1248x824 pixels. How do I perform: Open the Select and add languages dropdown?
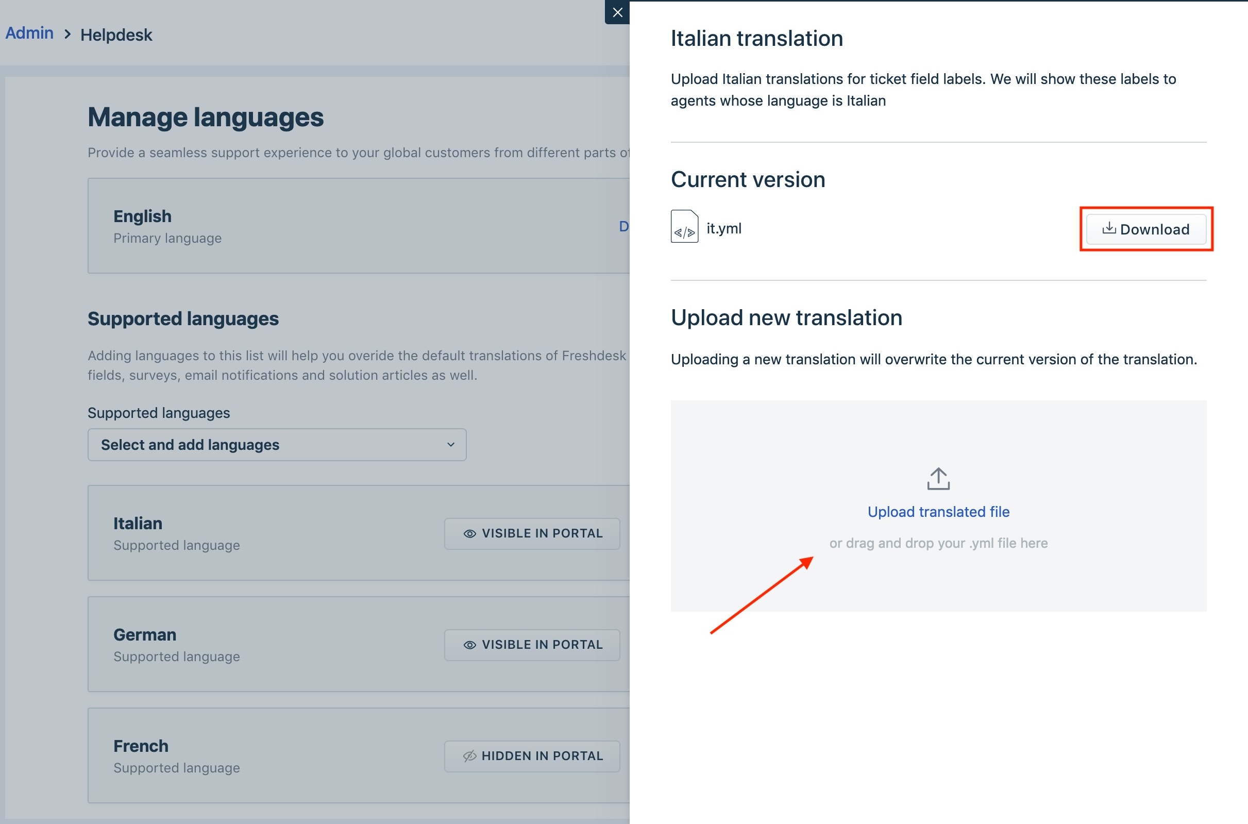[x=276, y=445]
